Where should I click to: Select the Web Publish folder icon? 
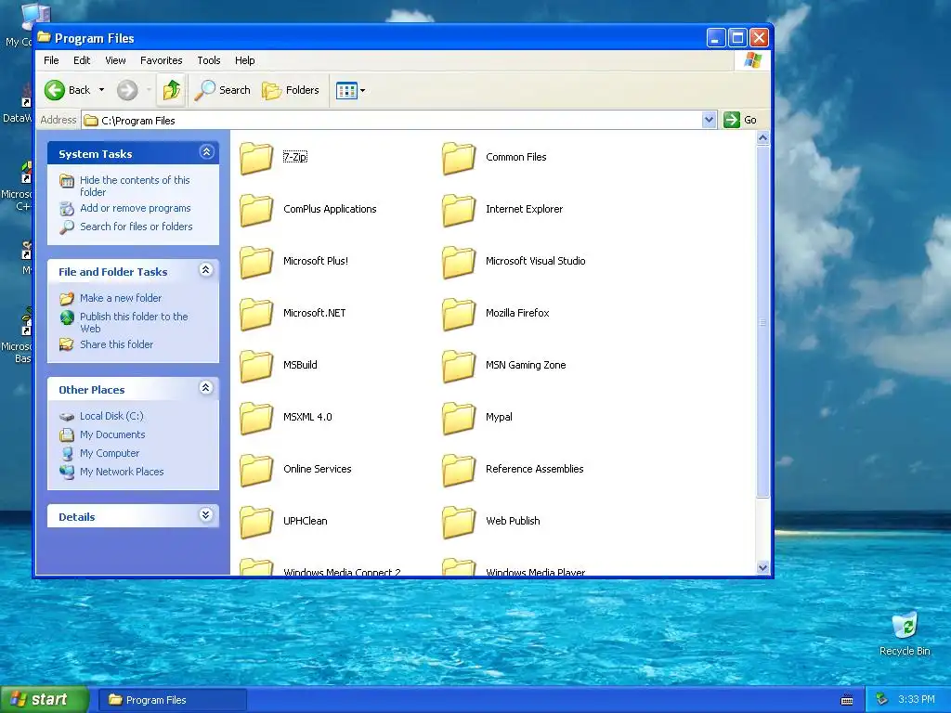coord(459,522)
